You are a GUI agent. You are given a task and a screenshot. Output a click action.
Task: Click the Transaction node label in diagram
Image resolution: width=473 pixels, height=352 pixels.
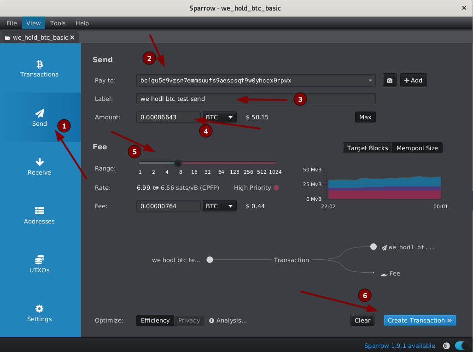pos(292,260)
